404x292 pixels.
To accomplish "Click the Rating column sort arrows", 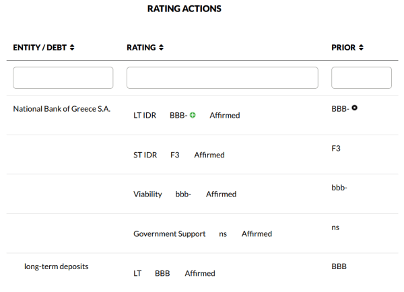I will (161, 48).
